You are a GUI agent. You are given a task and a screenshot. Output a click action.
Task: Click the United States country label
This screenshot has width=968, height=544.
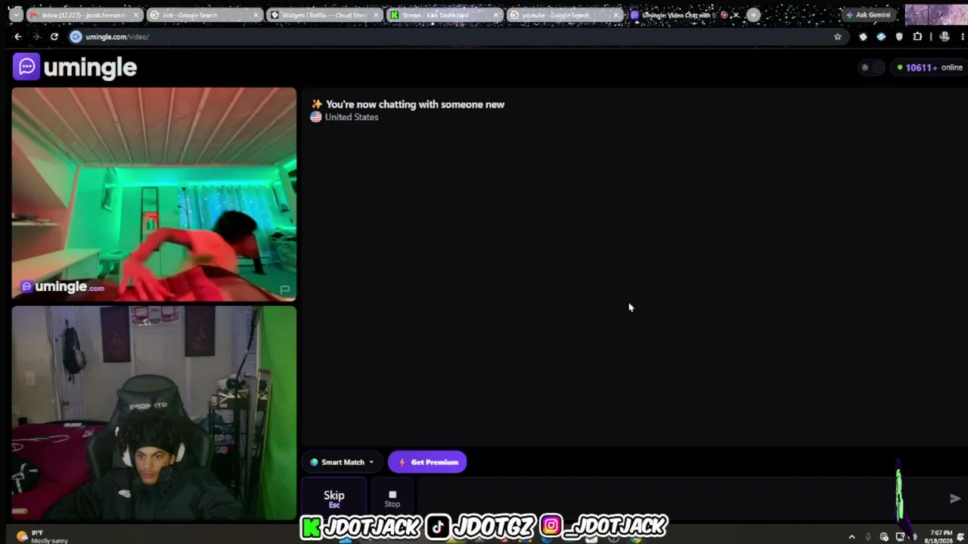[x=351, y=117]
